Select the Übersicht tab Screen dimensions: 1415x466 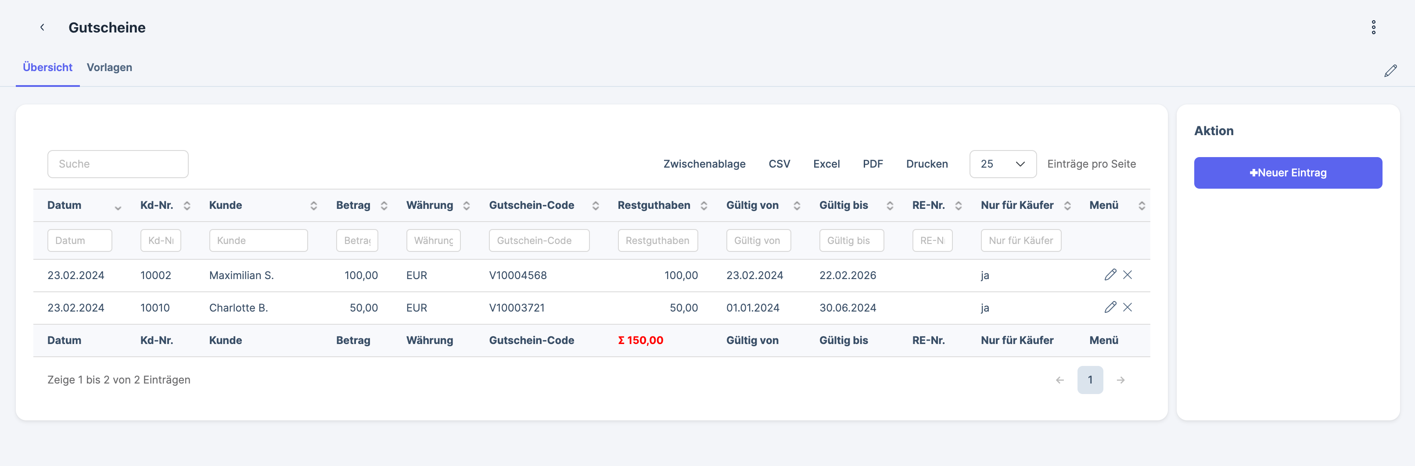pyautogui.click(x=48, y=68)
